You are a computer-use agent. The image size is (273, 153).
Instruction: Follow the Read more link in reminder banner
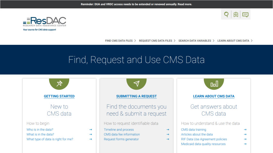pyautogui.click(x=185, y=4)
